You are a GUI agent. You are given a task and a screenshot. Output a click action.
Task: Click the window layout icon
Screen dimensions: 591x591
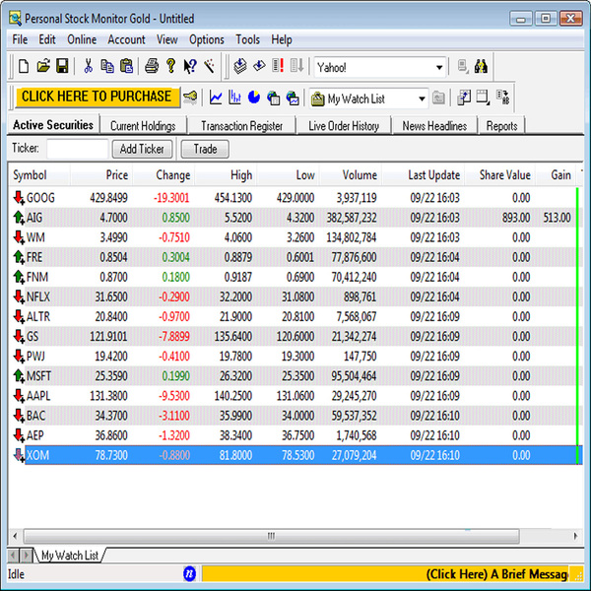coord(484,98)
